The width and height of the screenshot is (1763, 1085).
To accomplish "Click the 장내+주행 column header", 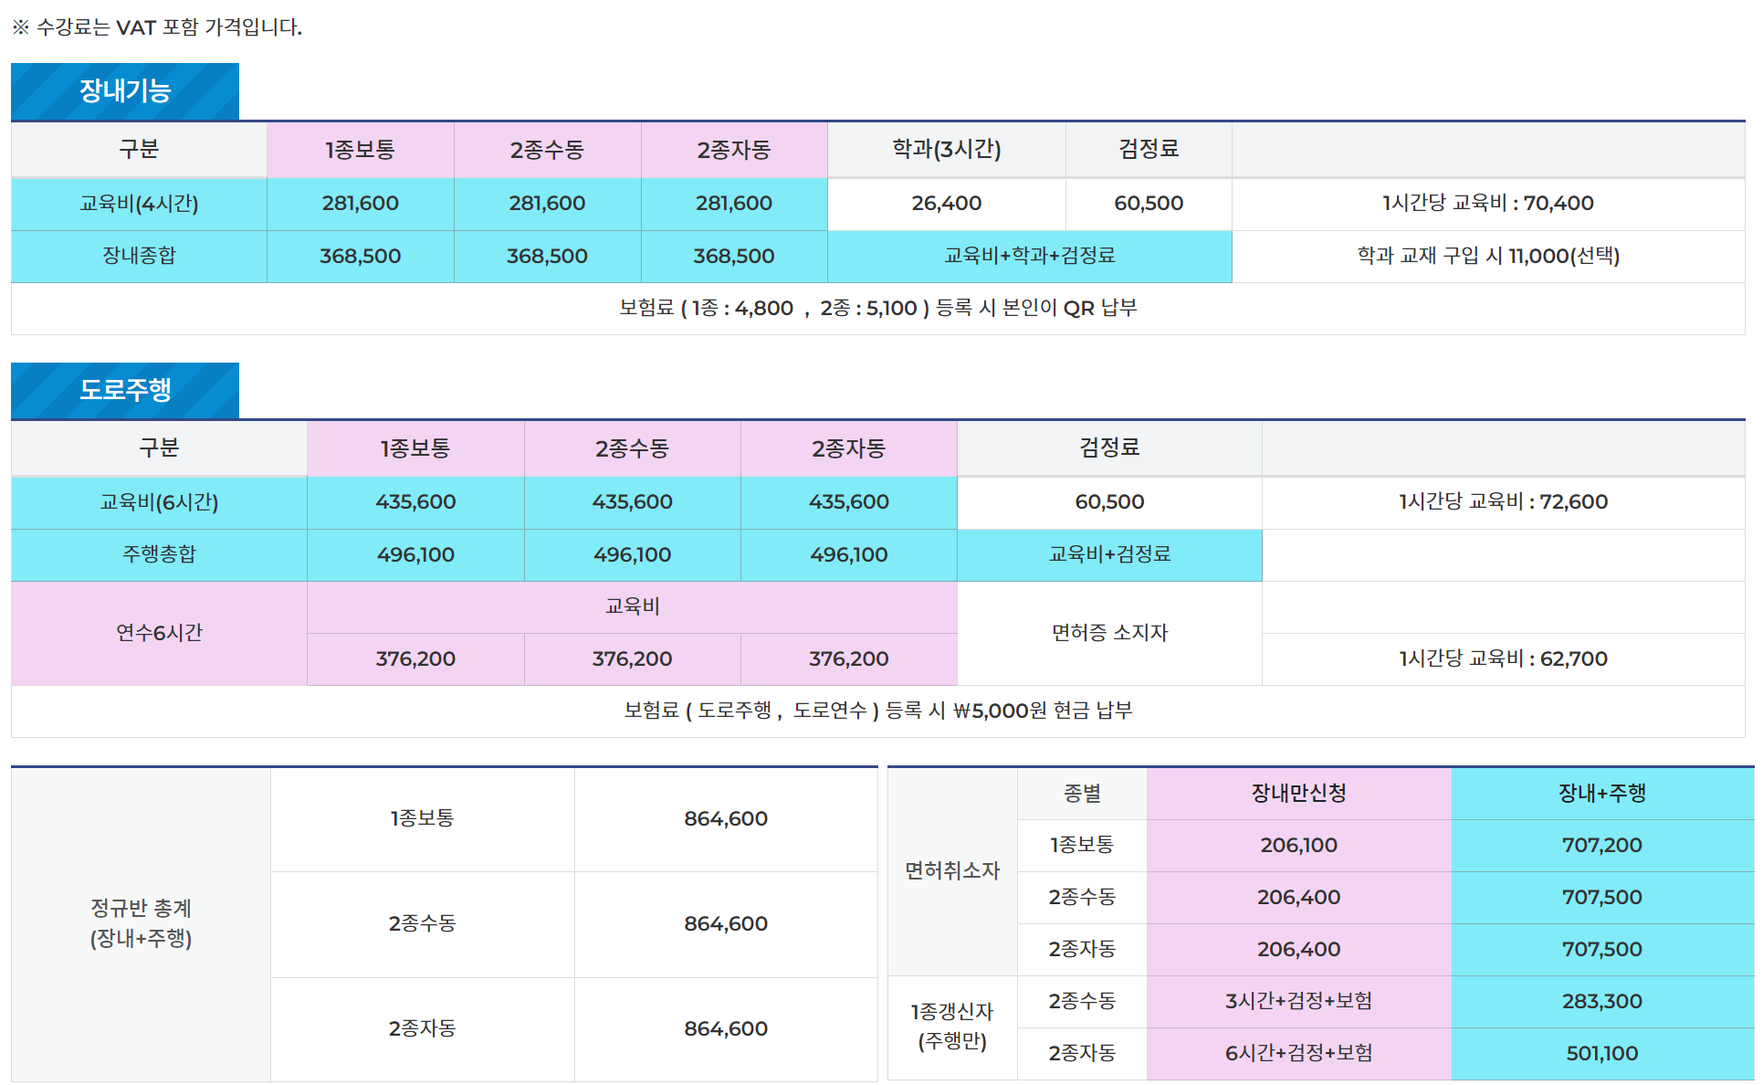I will 1600,794.
